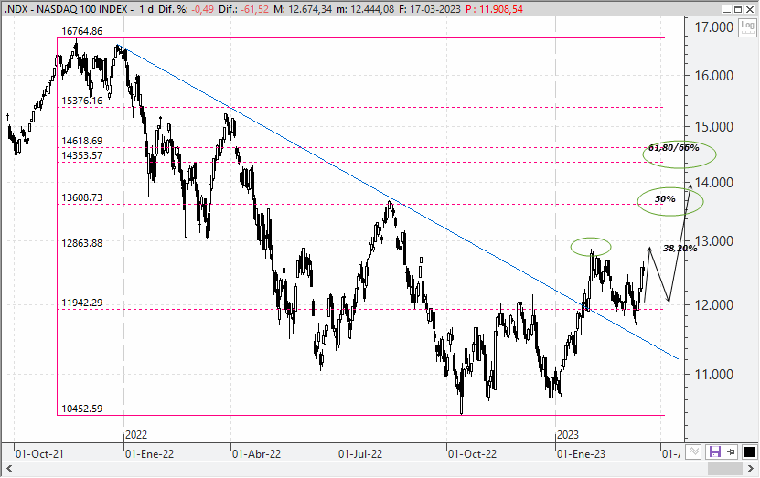Click the 38,20% annotation text

[x=680, y=249]
